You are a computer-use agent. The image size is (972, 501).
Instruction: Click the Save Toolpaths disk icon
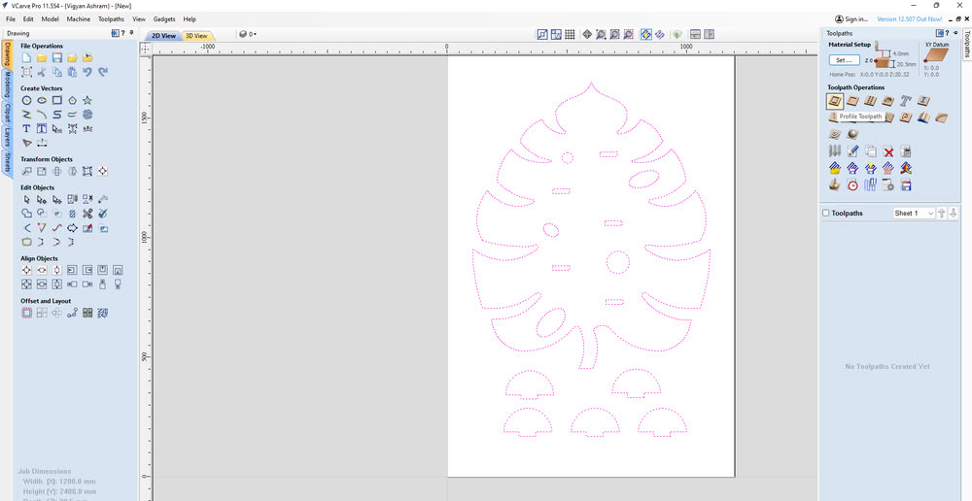tap(906, 184)
